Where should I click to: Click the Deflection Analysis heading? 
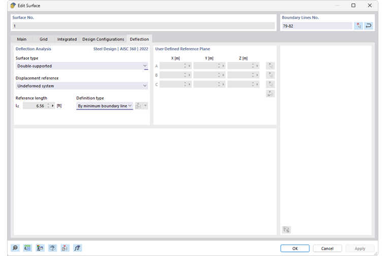pos(33,49)
